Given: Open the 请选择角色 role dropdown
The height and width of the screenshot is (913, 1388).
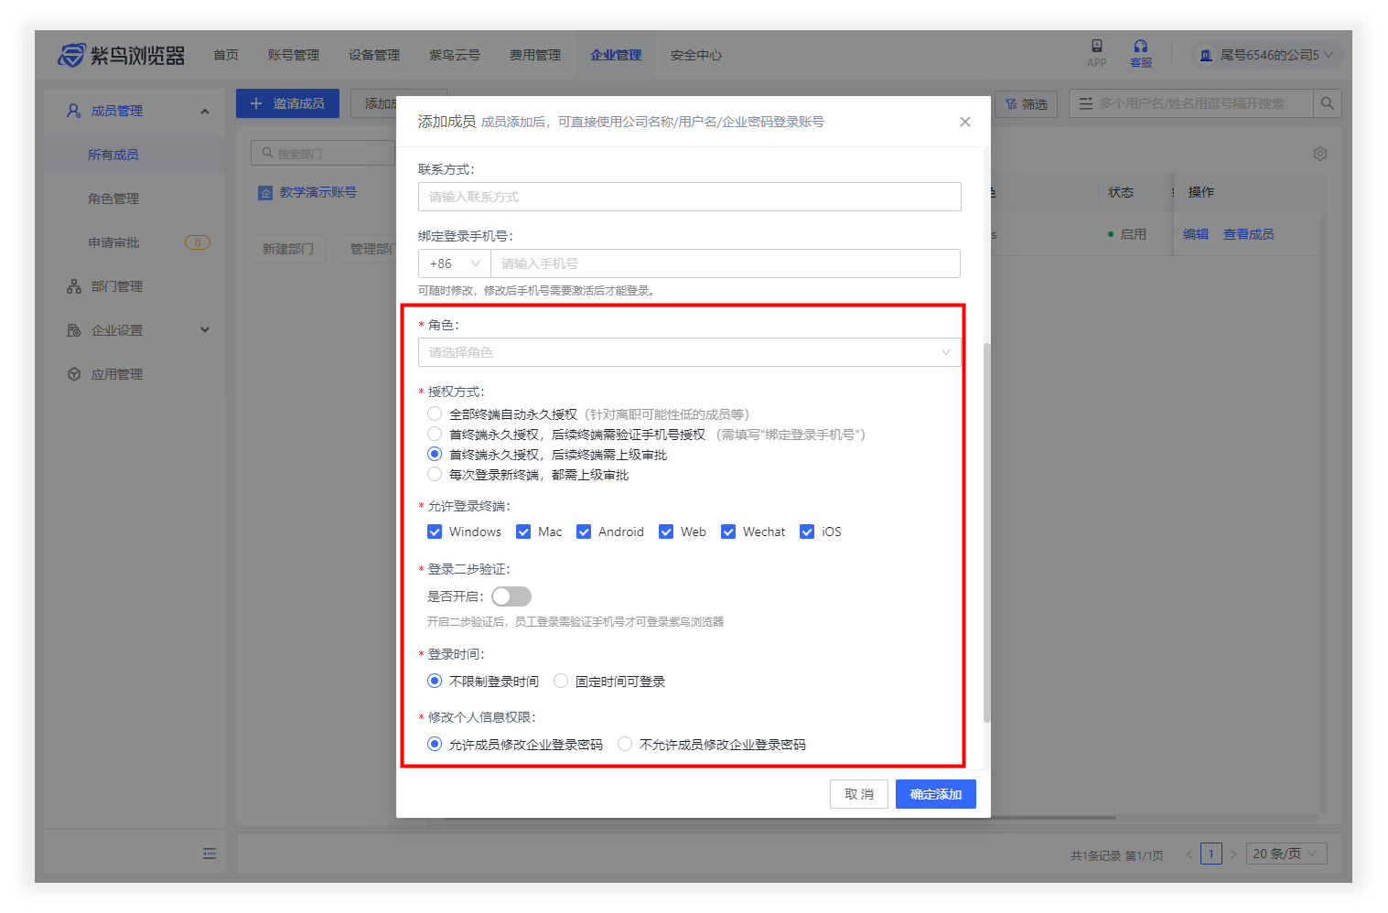Looking at the screenshot, I should point(689,352).
